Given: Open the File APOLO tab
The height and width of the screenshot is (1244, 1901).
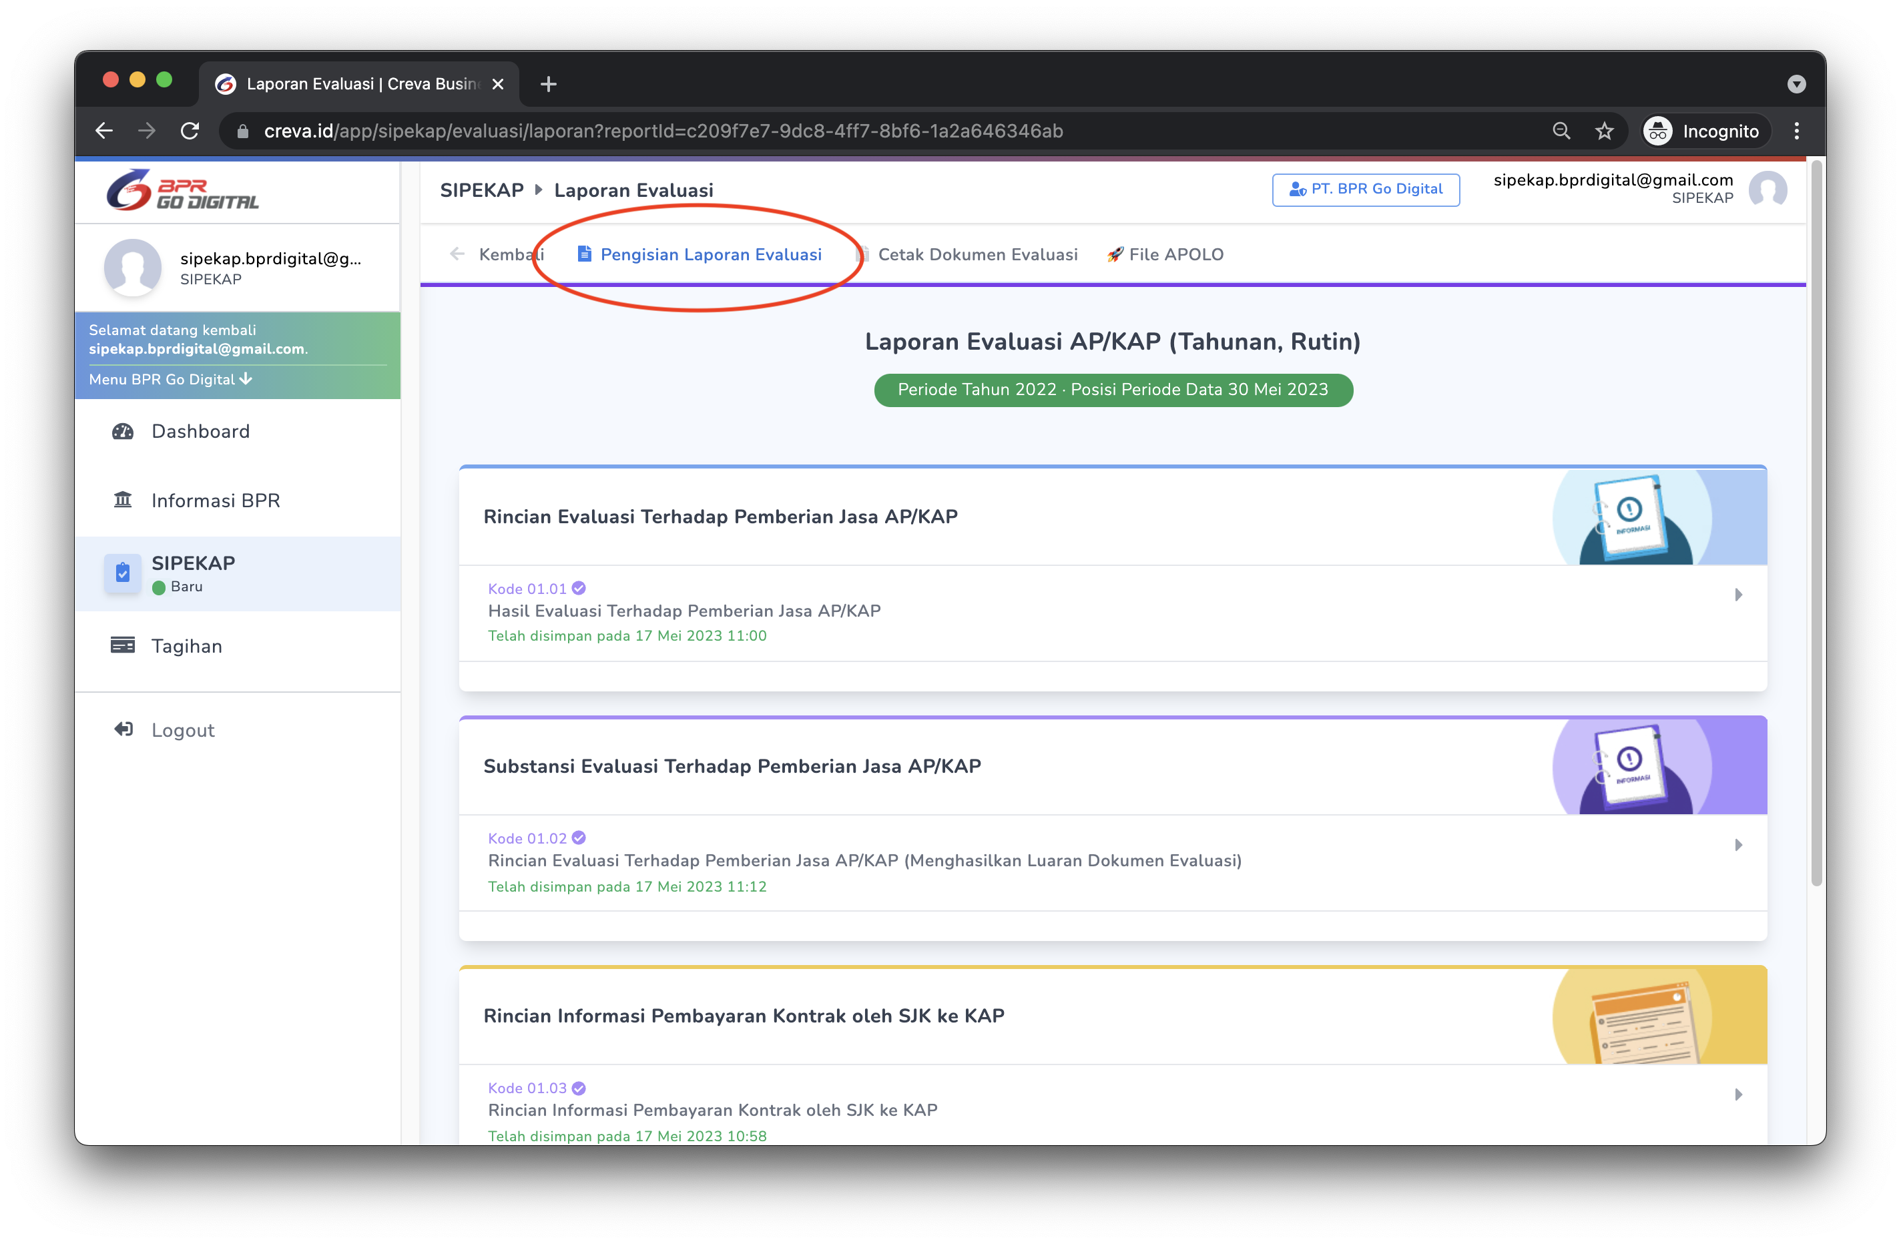Looking at the screenshot, I should (1165, 254).
